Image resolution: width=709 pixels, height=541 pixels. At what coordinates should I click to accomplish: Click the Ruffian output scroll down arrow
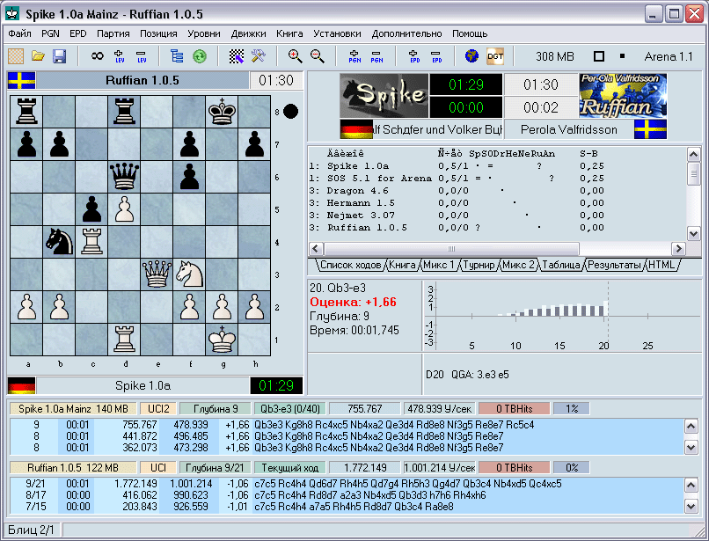(x=691, y=507)
